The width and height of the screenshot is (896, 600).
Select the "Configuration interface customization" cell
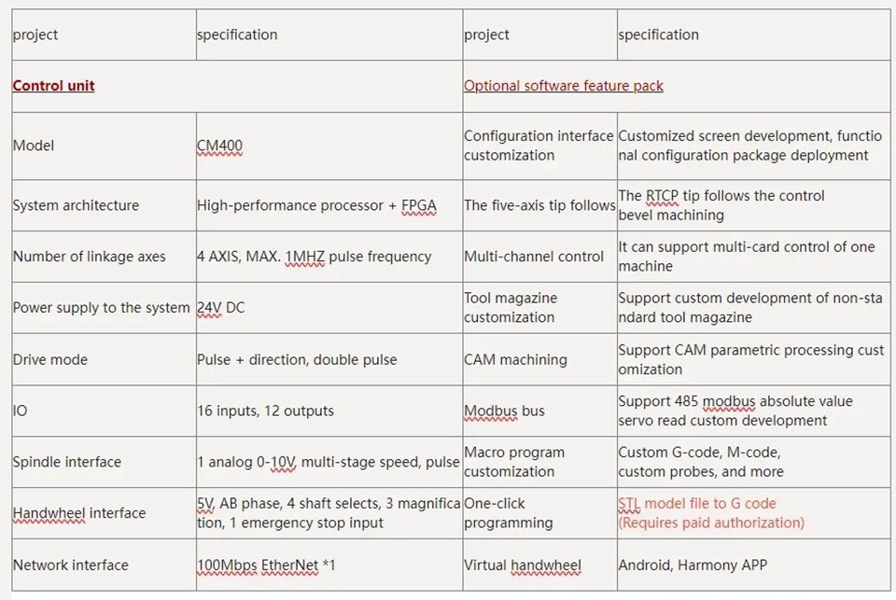pyautogui.click(x=539, y=146)
